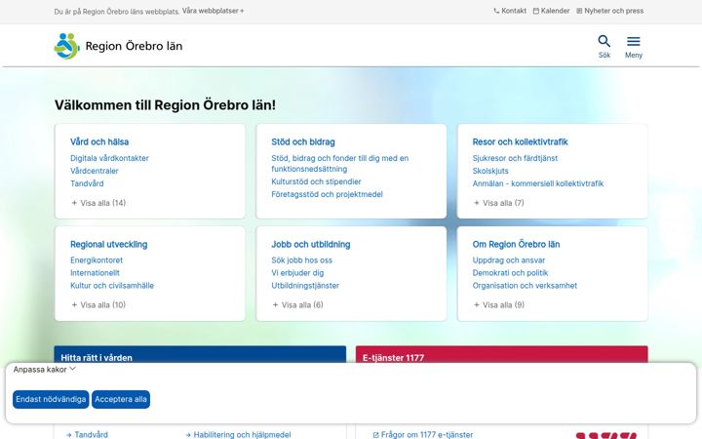
Task: Open Stöd, bidrag och fonder link
Action: click(340, 164)
